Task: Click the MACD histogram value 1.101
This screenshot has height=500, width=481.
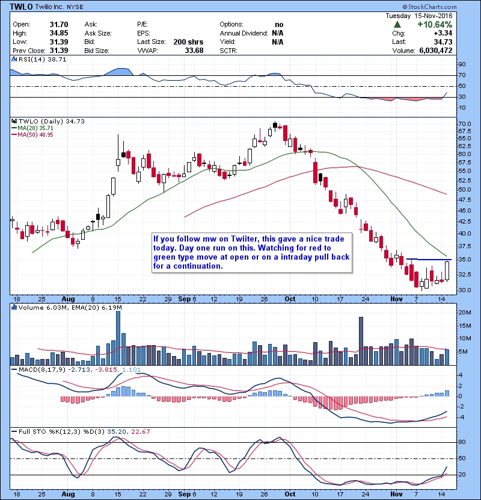Action: (131, 370)
